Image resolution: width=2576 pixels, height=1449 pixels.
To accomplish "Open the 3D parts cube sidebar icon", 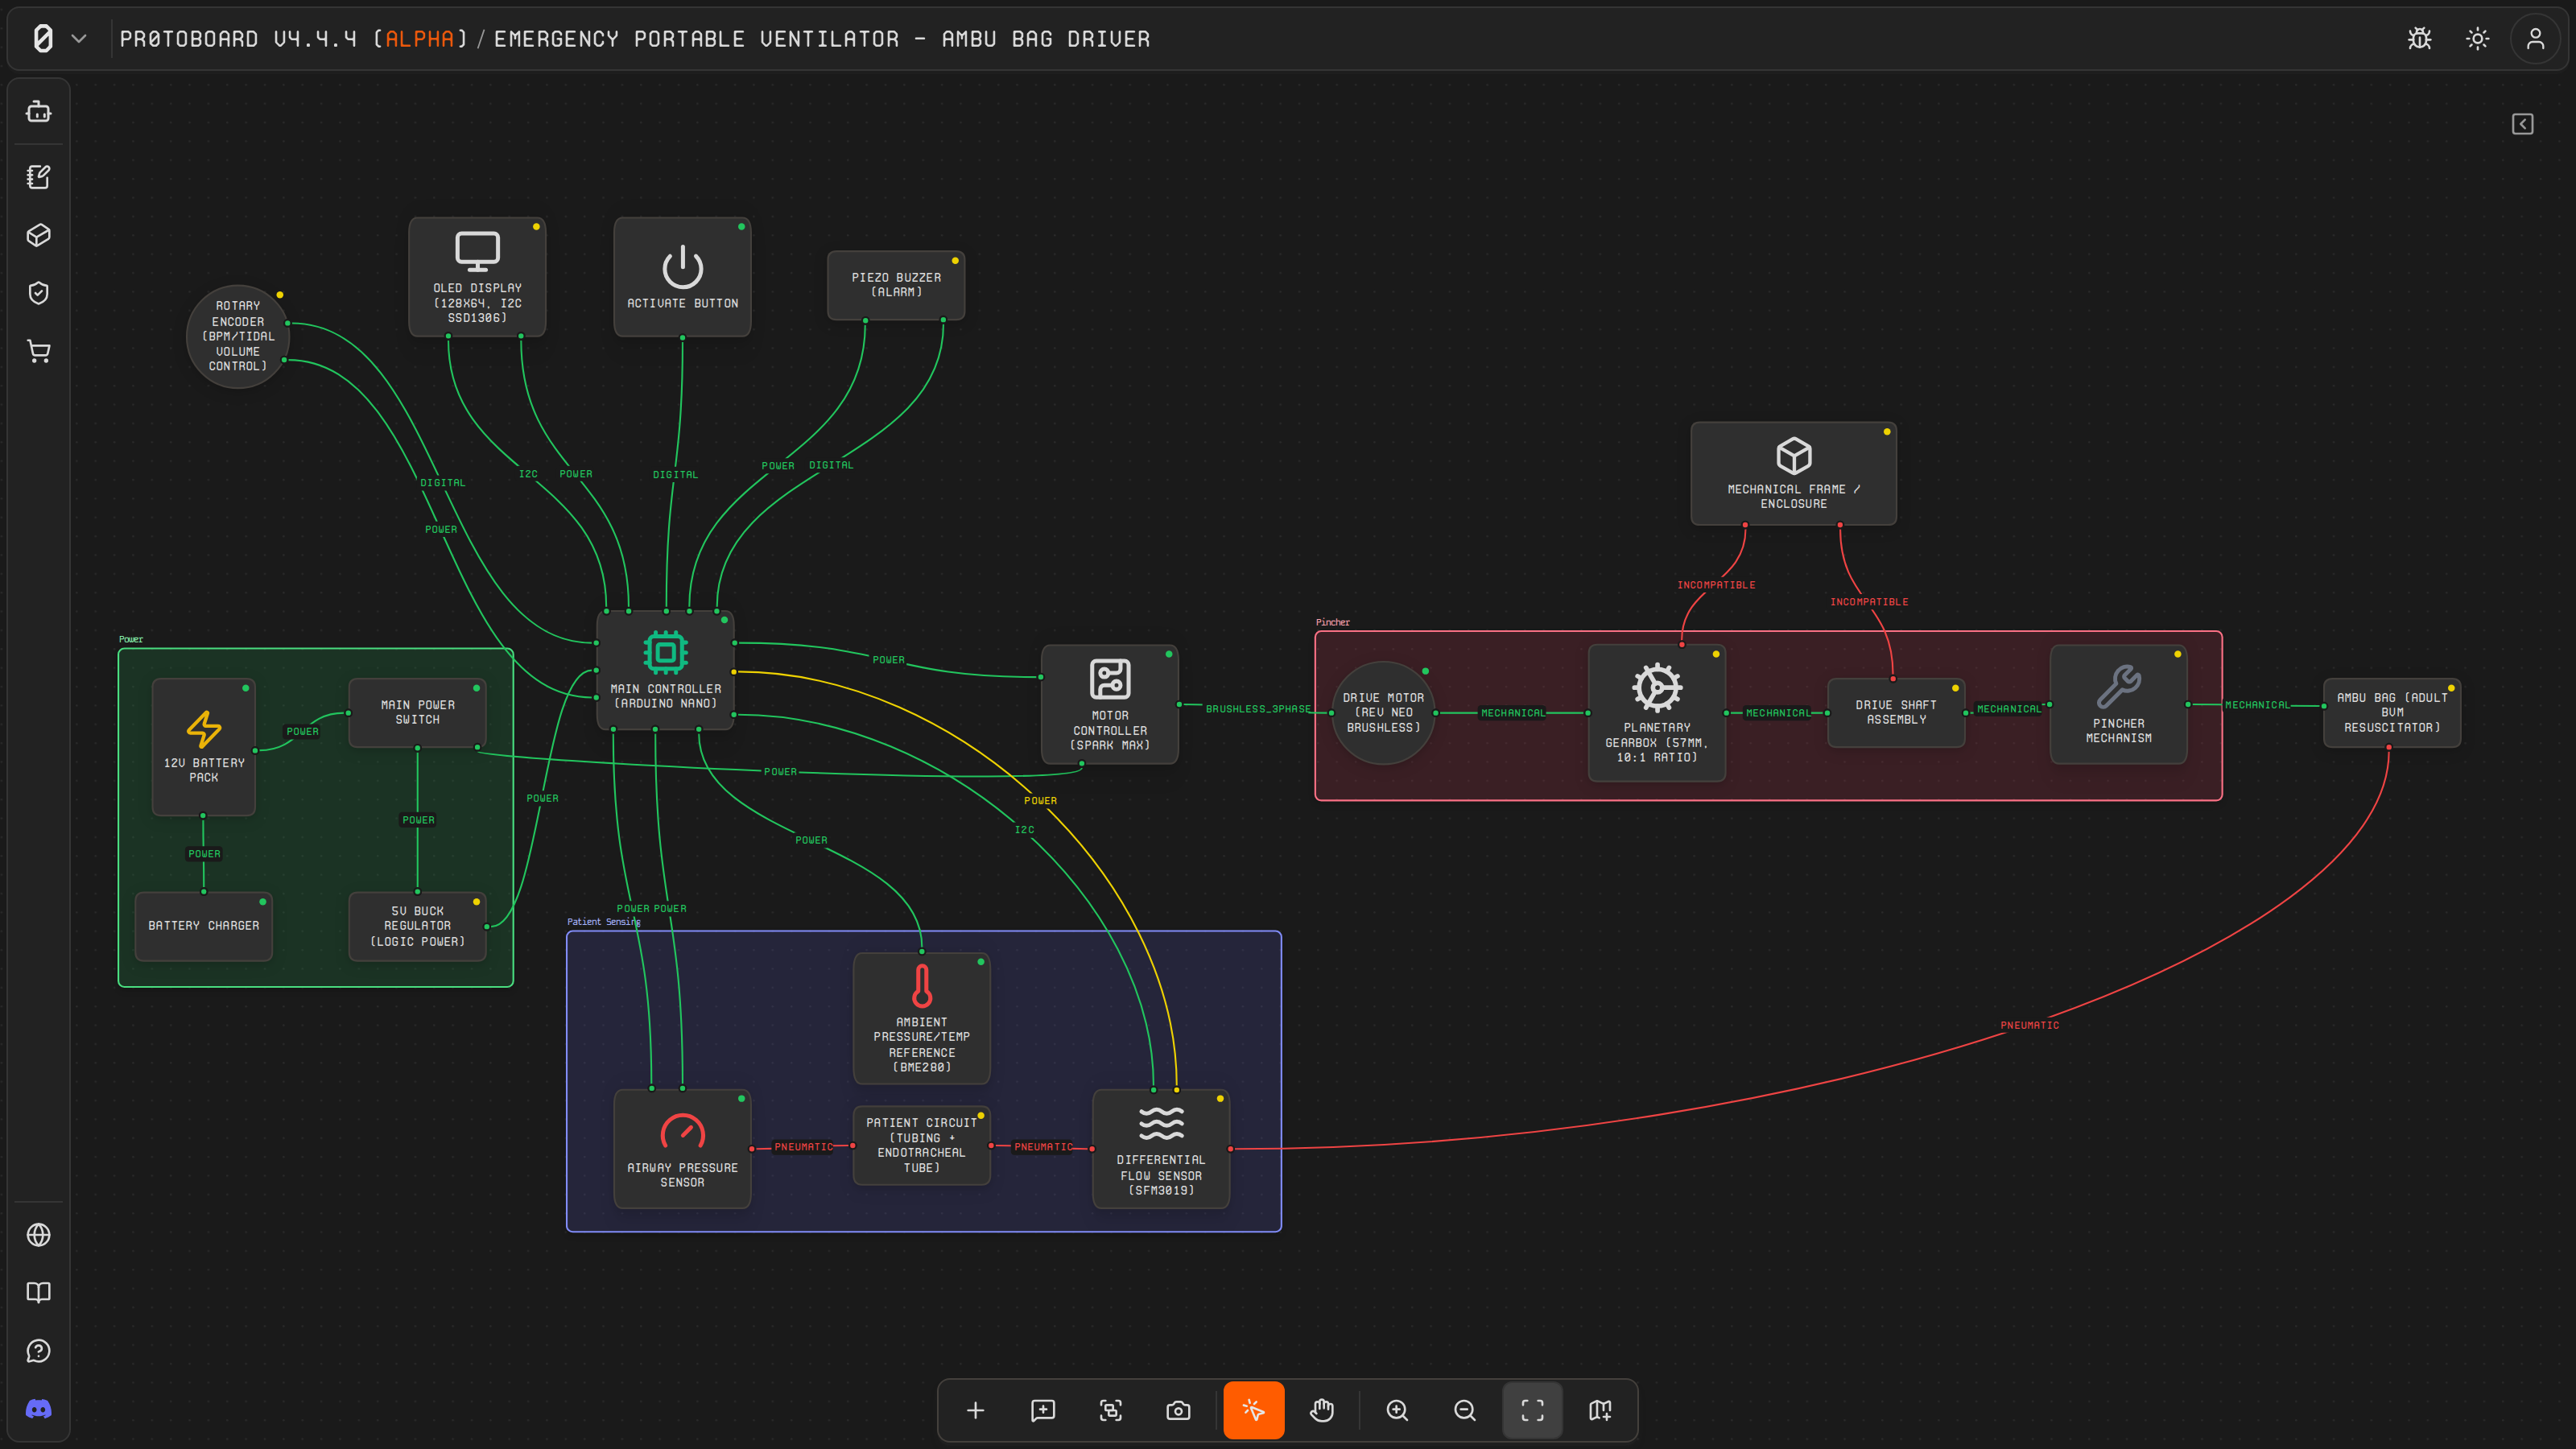I will click(39, 235).
